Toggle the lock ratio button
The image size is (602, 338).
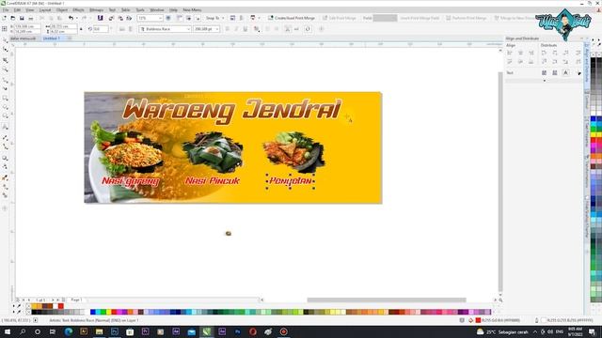click(81, 29)
